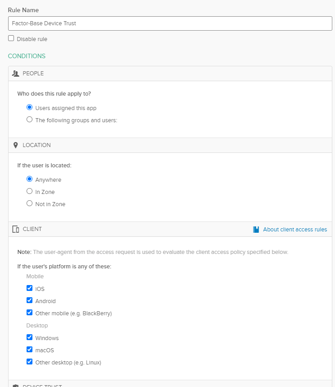The width and height of the screenshot is (335, 387).
Task: Click the Location pin icon
Action: (x=16, y=145)
